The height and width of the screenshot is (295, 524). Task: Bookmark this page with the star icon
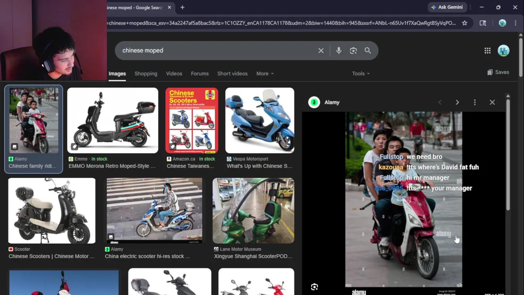[x=465, y=23]
